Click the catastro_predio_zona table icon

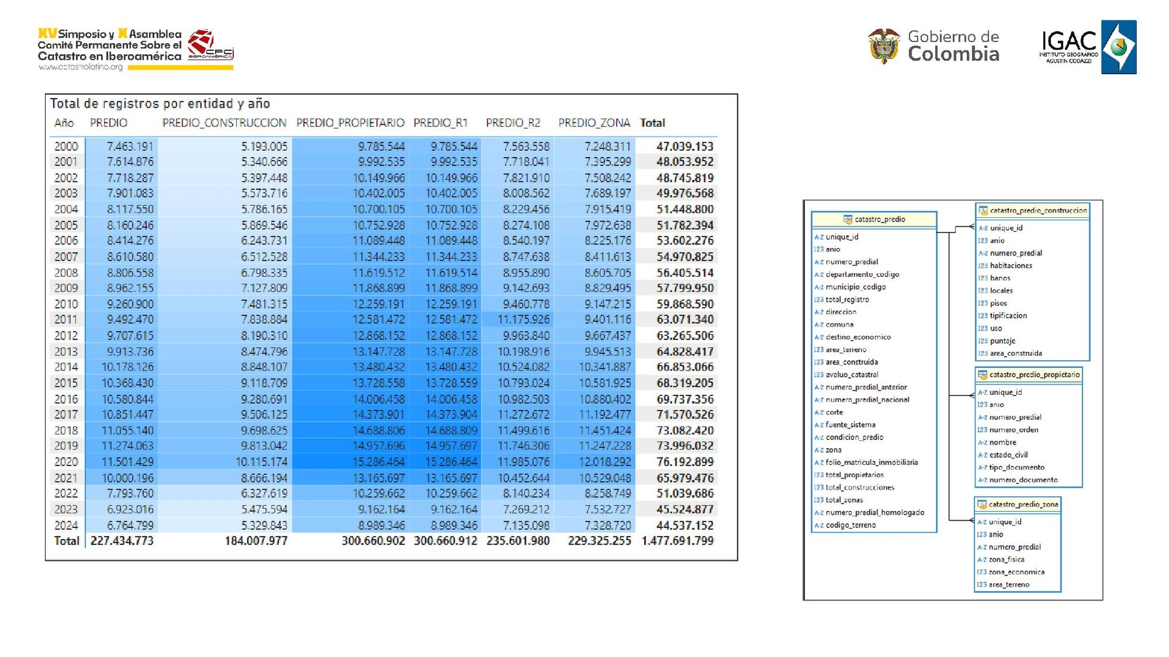click(x=981, y=504)
